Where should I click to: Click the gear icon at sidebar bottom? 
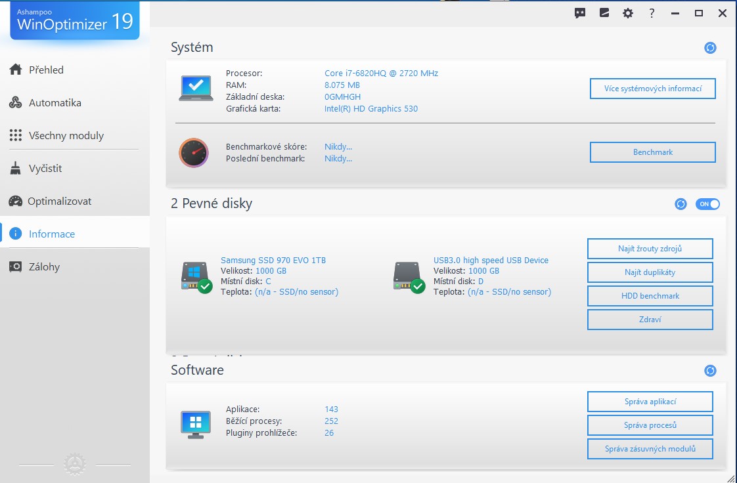(75, 465)
